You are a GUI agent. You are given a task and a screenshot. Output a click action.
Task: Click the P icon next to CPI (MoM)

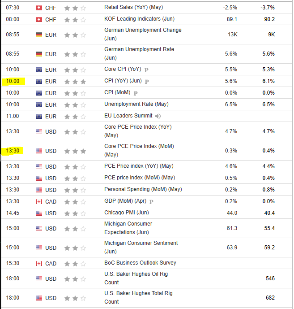pyautogui.click(x=136, y=93)
